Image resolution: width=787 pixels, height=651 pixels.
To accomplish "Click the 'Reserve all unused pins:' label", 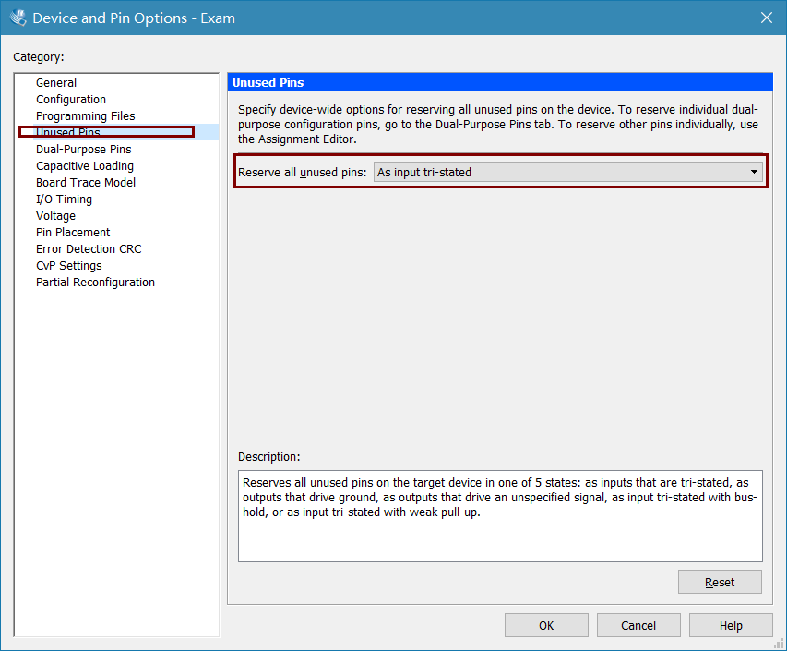I will 302,173.
